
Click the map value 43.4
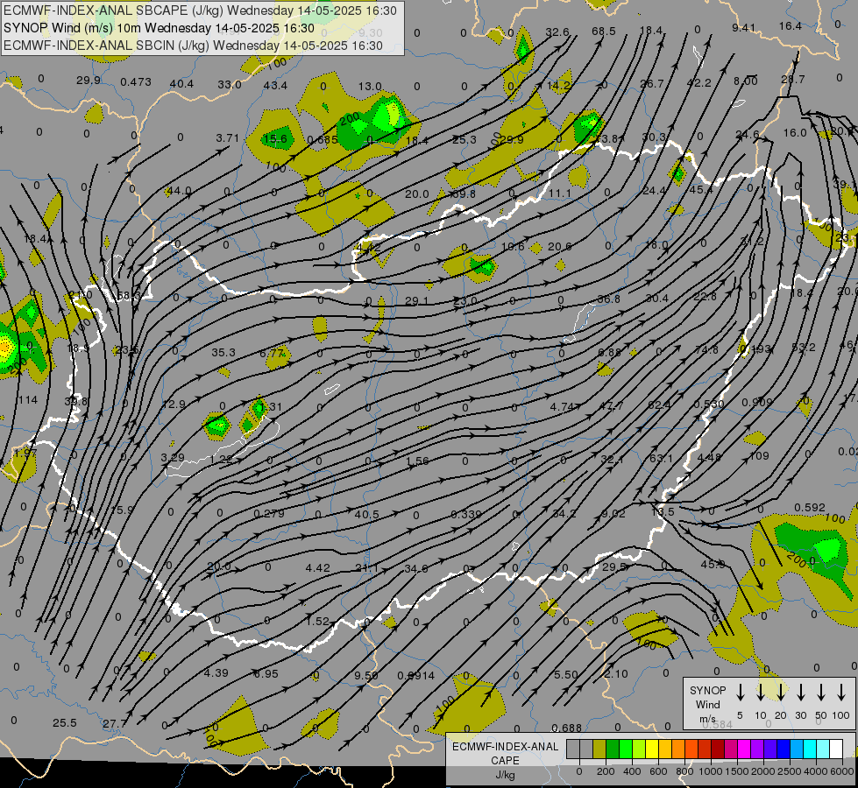(x=275, y=85)
